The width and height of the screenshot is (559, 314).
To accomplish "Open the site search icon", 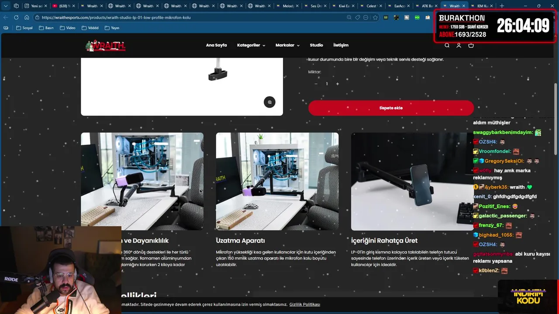I will coord(447,45).
